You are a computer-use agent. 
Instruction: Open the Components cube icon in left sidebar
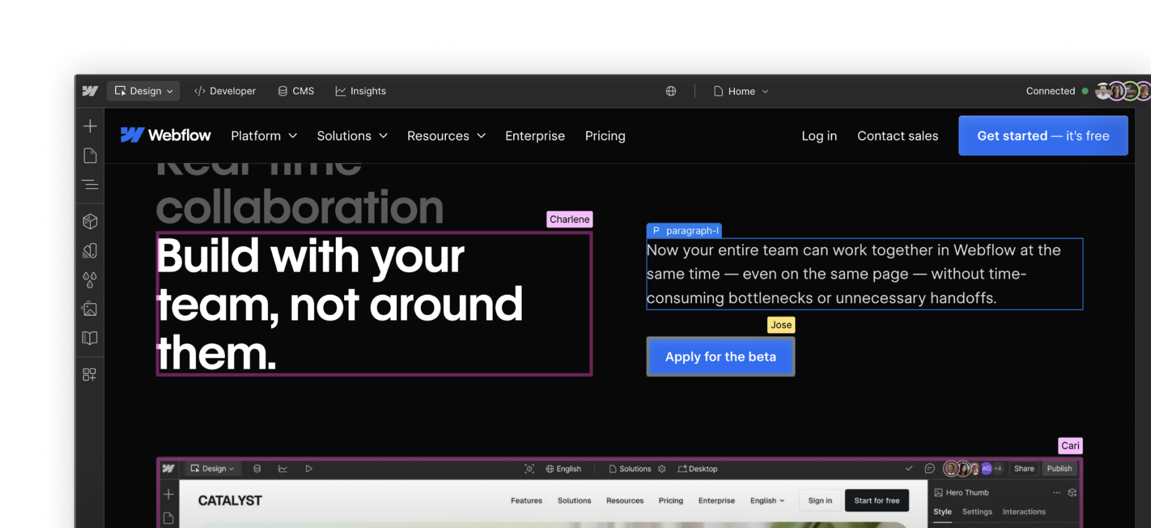[90, 221]
